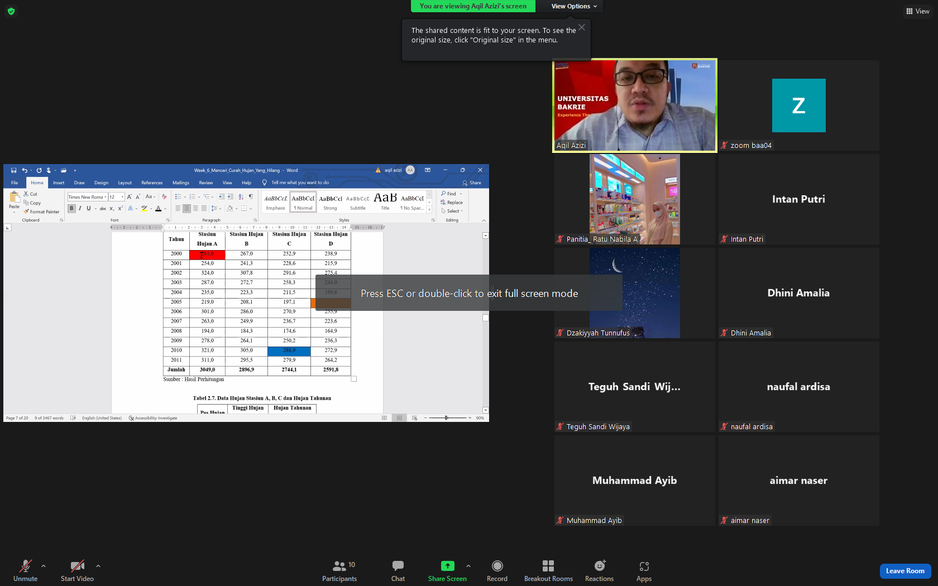Click the Leave Room button
Viewport: 938px width, 586px height.
(x=905, y=571)
